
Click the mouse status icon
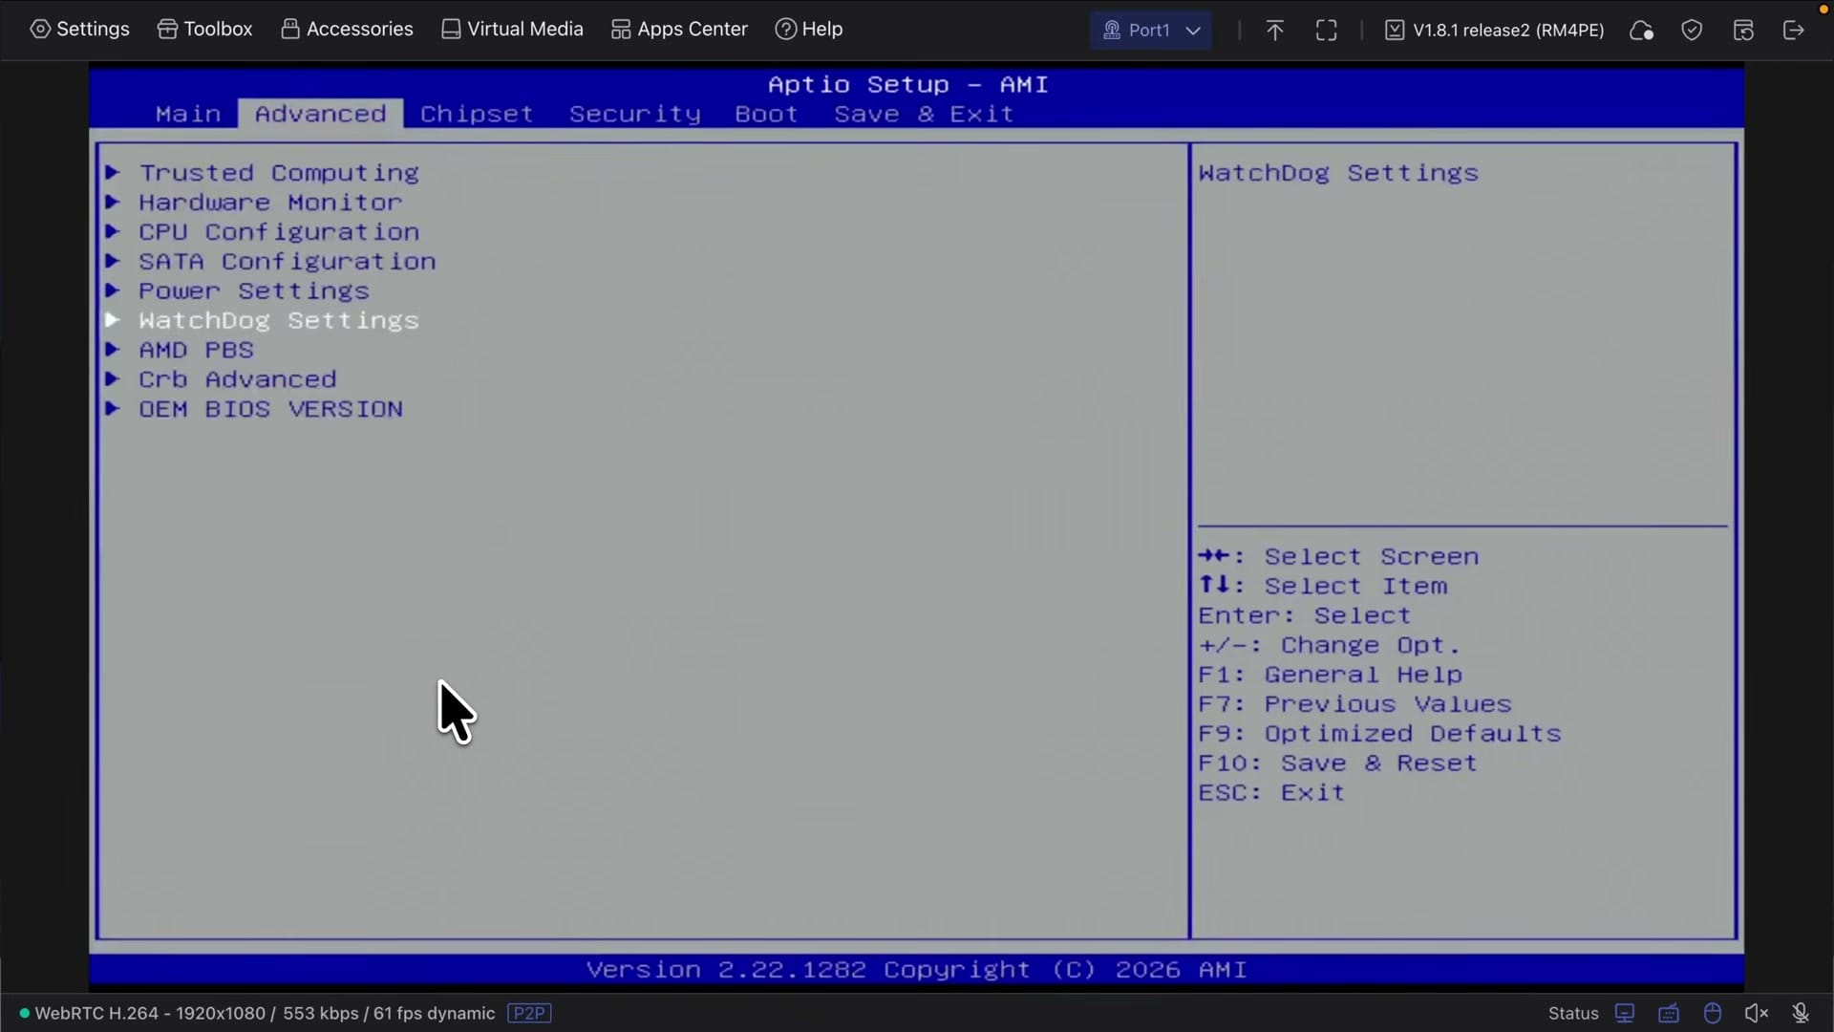pos(1713,1013)
